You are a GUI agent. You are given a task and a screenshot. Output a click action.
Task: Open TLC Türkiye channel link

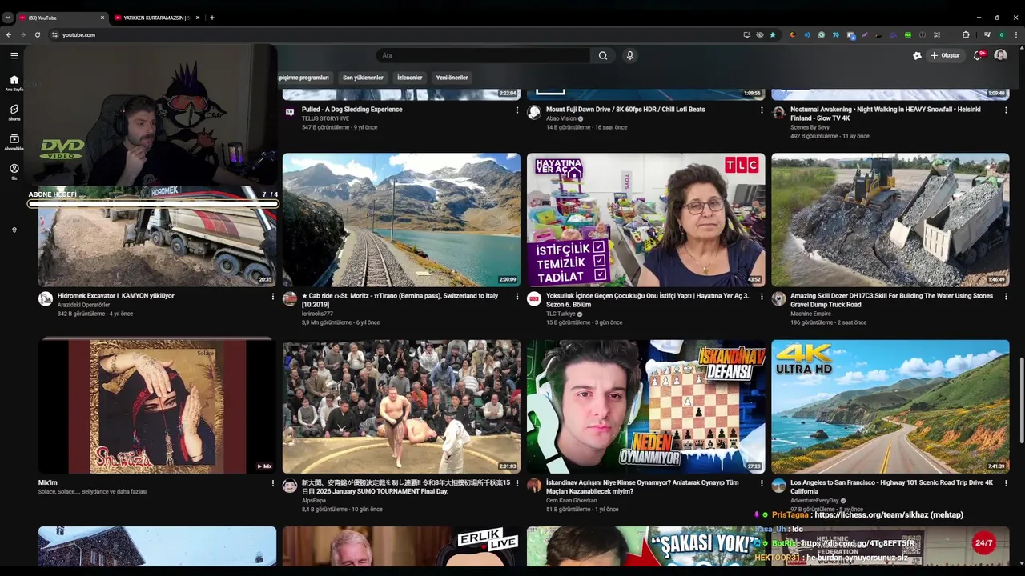point(561,314)
